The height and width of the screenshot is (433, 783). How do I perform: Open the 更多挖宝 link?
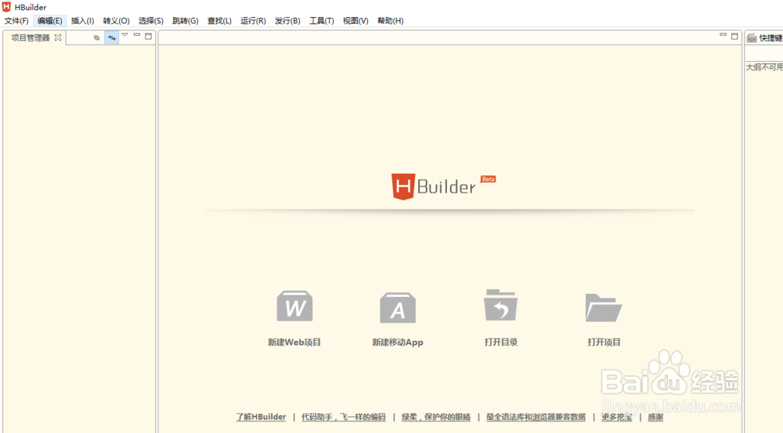pyautogui.click(x=617, y=417)
